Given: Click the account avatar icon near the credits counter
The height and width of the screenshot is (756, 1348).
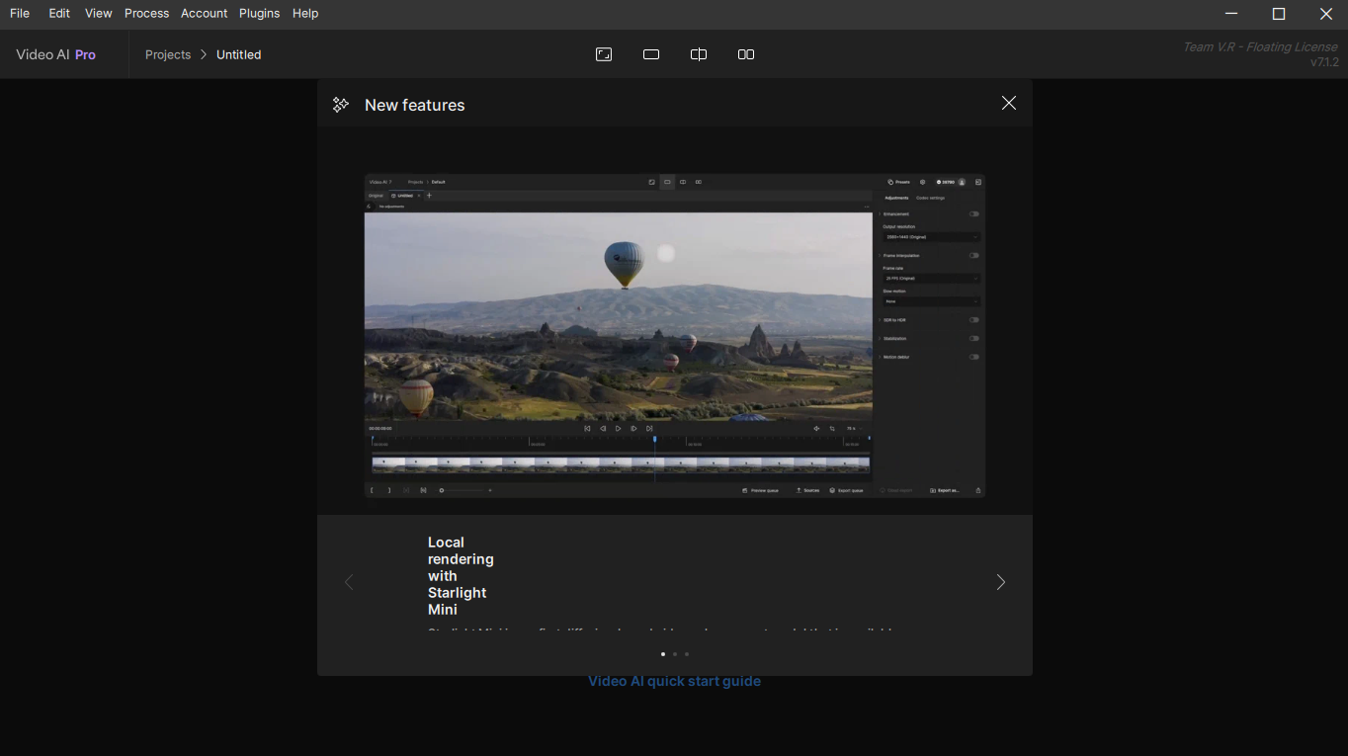Looking at the screenshot, I should (x=962, y=181).
